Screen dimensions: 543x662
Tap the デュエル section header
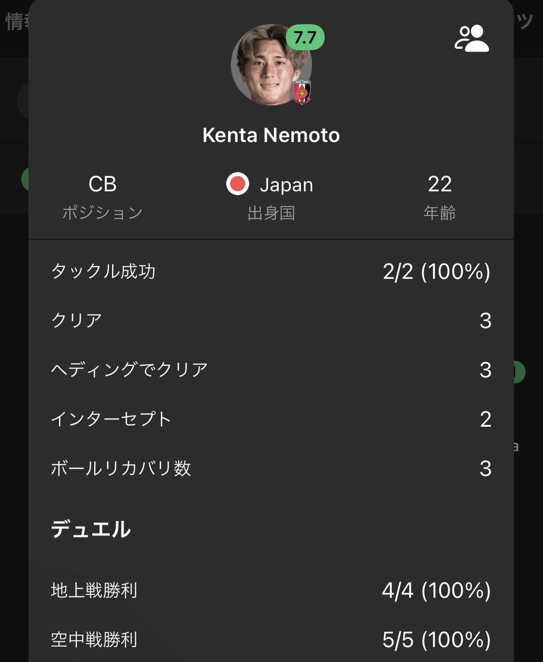tap(91, 530)
